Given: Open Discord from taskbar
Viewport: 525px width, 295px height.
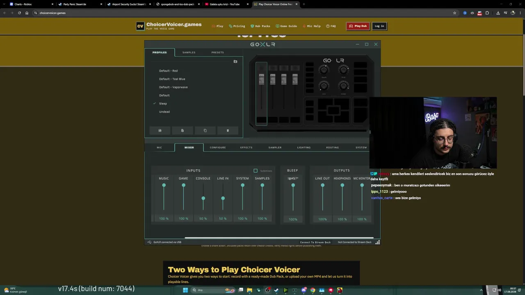Looking at the screenshot, I should [304, 290].
